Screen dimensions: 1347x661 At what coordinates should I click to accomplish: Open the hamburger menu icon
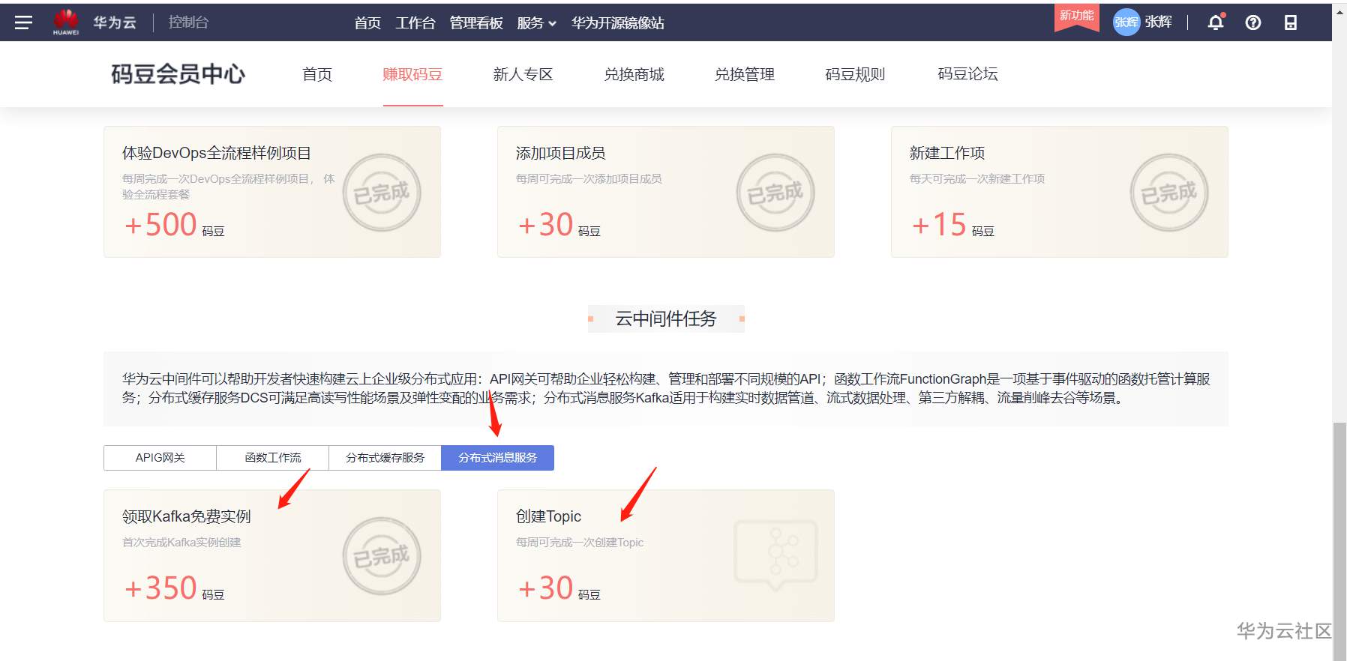click(23, 22)
